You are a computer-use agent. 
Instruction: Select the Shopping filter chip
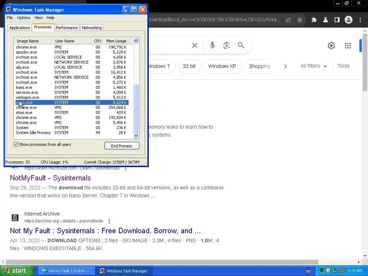259,66
